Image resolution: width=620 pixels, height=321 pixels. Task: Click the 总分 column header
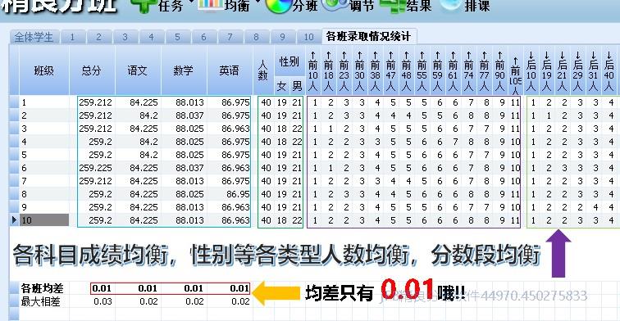pyautogui.click(x=92, y=70)
